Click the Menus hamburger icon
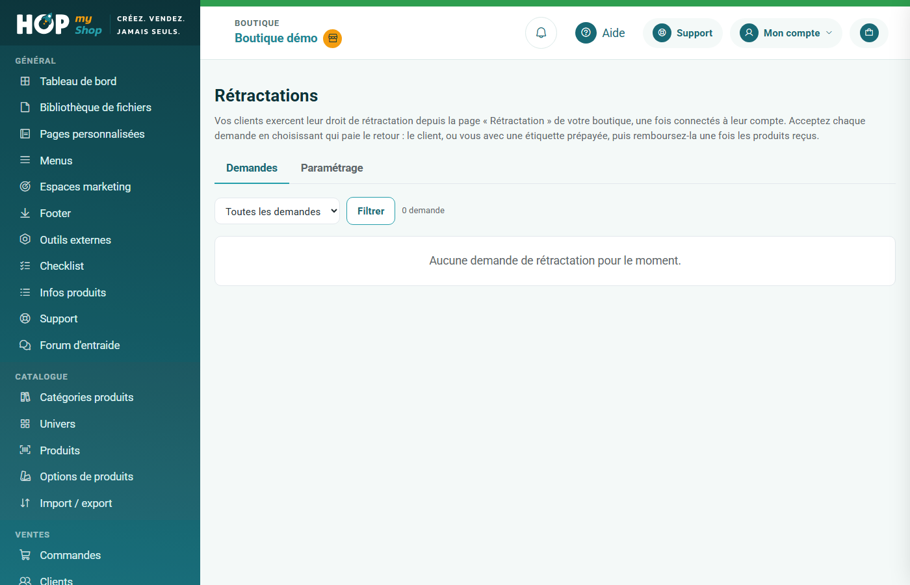Image resolution: width=910 pixels, height=585 pixels. click(25, 160)
